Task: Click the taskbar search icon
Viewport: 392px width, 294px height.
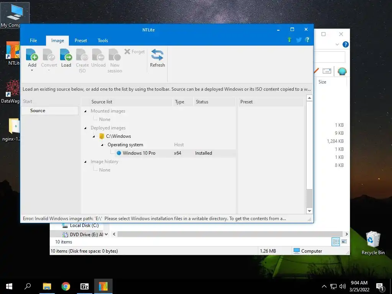Action: (x=28, y=286)
